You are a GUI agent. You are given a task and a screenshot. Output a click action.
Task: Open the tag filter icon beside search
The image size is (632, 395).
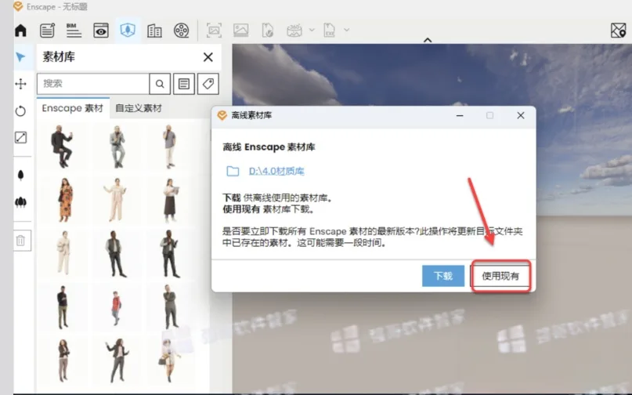point(208,84)
